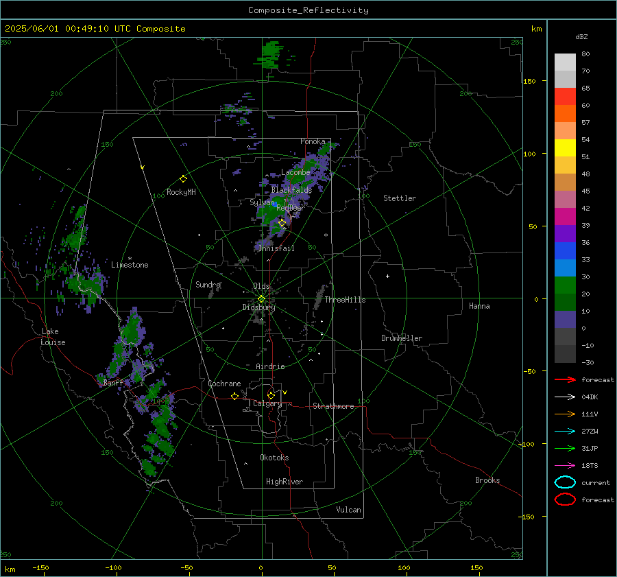Click the red 65–60 dBZ swatch
This screenshot has height=577, width=617.
(565, 97)
